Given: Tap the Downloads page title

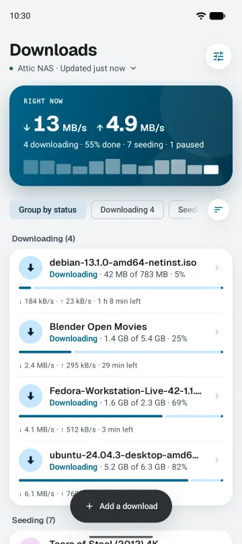Looking at the screenshot, I should [x=53, y=50].
